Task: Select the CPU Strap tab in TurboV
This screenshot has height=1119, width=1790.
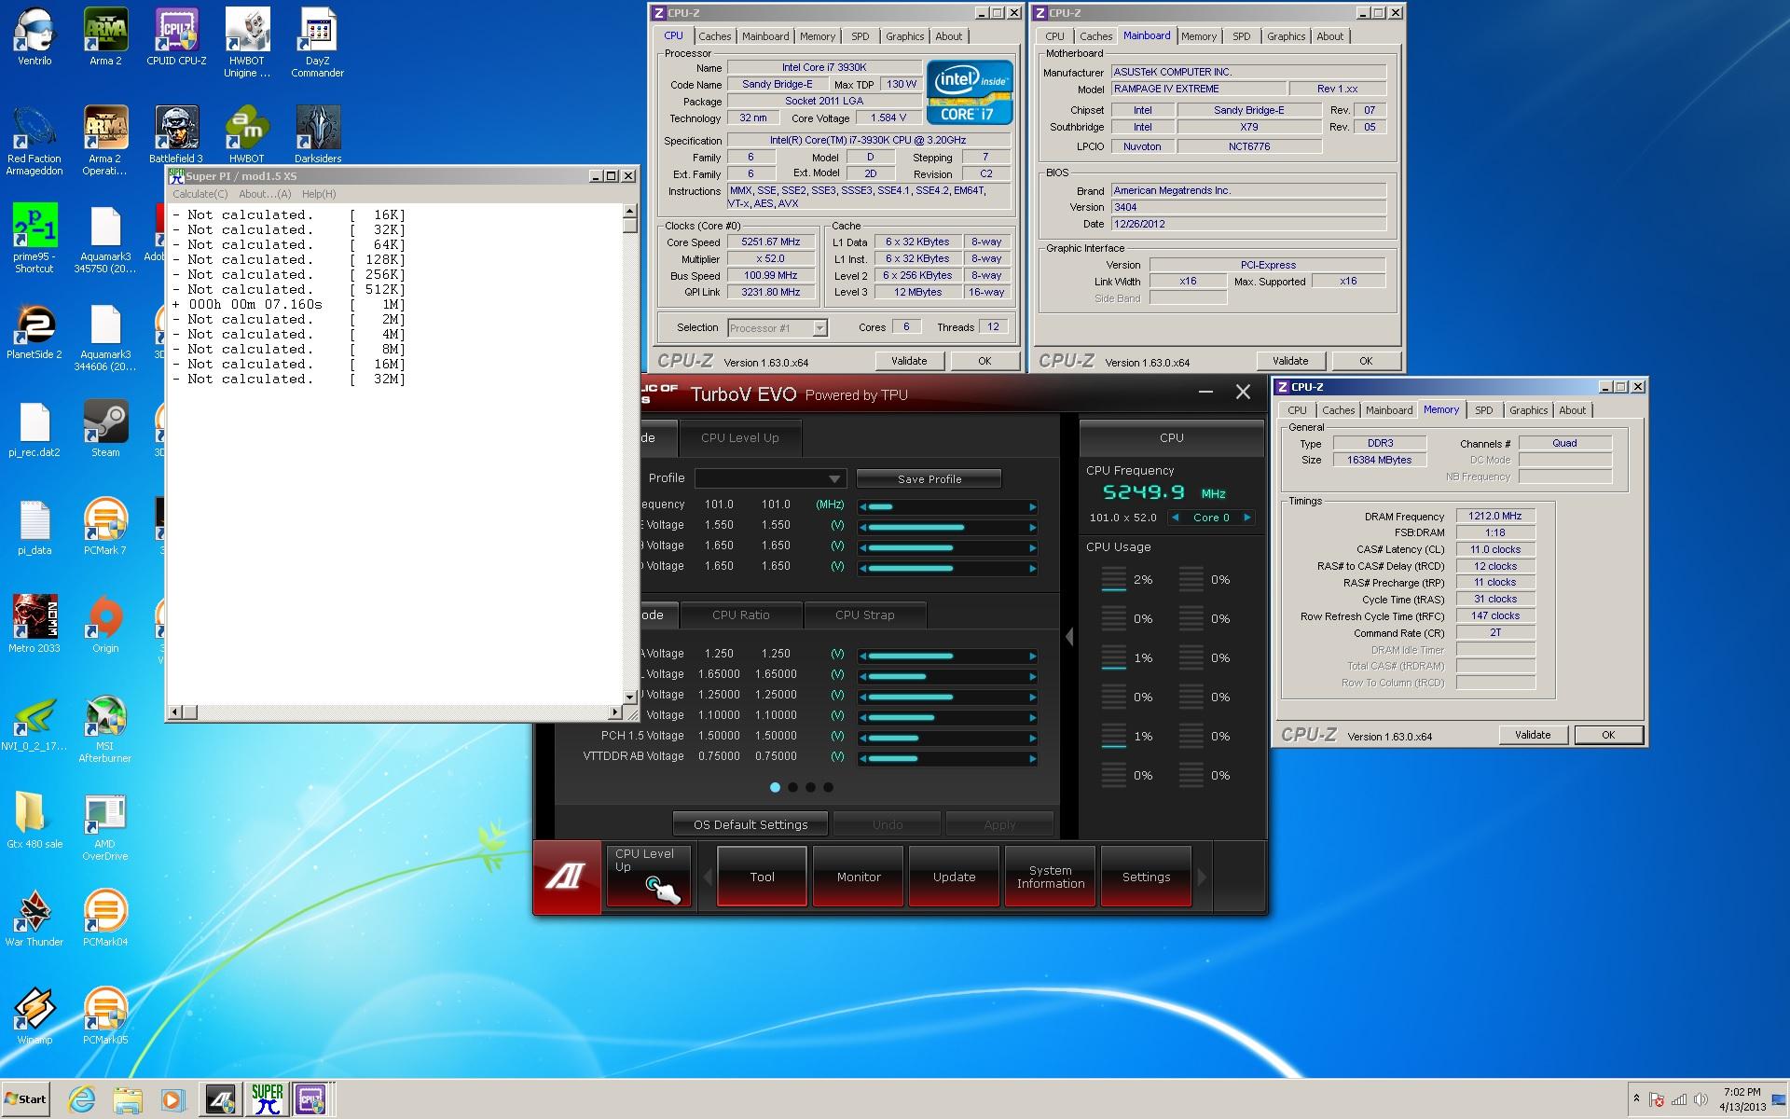Action: tap(864, 615)
